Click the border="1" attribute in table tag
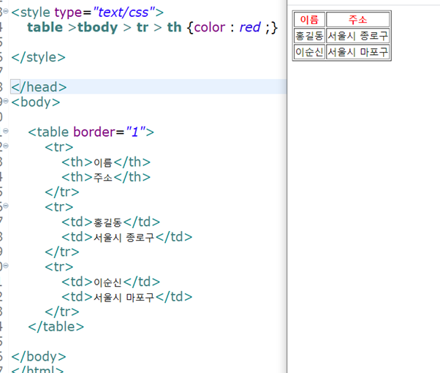 point(109,132)
